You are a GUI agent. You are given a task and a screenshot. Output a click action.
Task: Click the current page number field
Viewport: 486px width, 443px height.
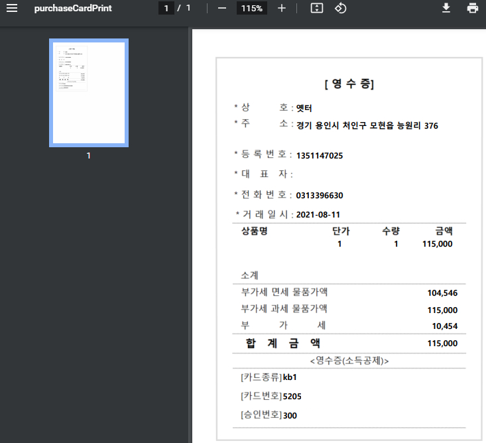click(x=166, y=9)
